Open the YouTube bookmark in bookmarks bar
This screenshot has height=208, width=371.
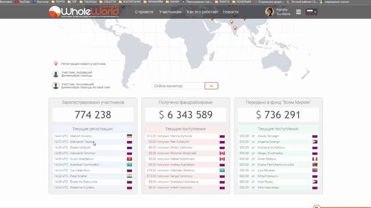pos(23,2)
